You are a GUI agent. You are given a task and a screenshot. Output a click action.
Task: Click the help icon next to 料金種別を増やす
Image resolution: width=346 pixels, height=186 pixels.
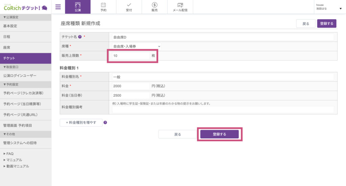[105, 123]
